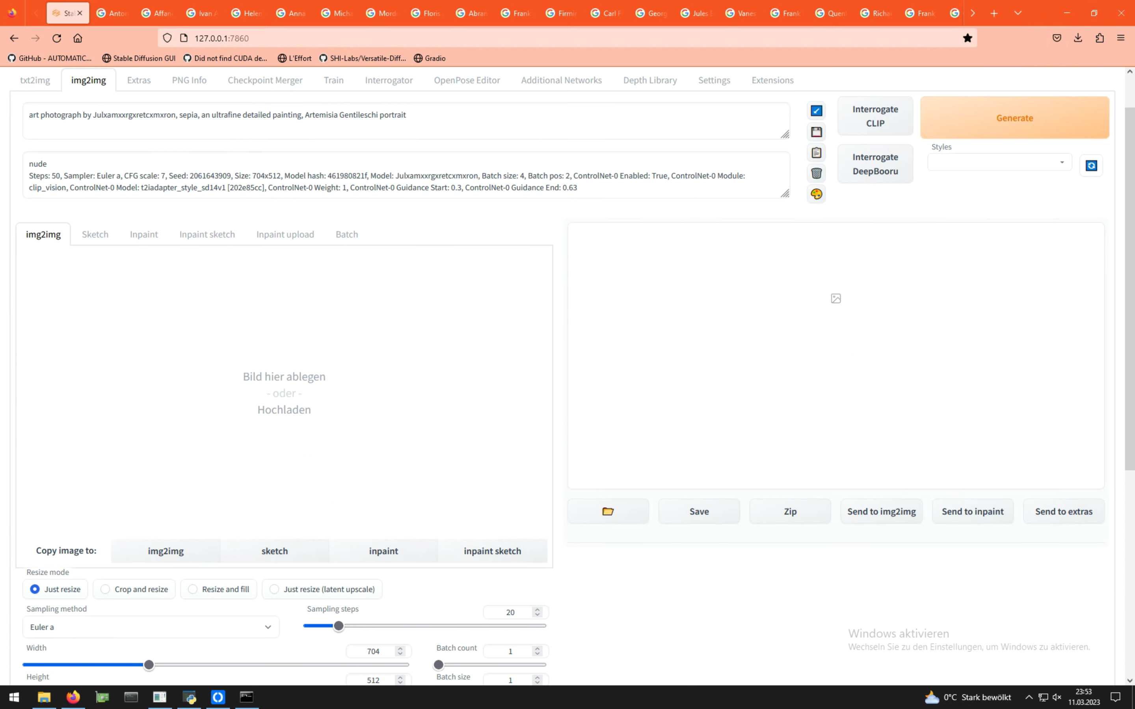Open extra networks with the palette icon
1135x709 pixels.
[816, 194]
